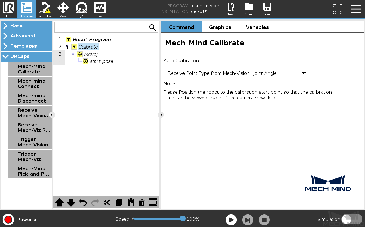Collapse the Calibrate tree node
This screenshot has height=227, width=365.
74,47
